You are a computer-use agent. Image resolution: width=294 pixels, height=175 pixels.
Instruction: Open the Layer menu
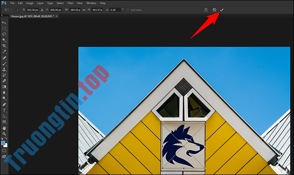40,3
